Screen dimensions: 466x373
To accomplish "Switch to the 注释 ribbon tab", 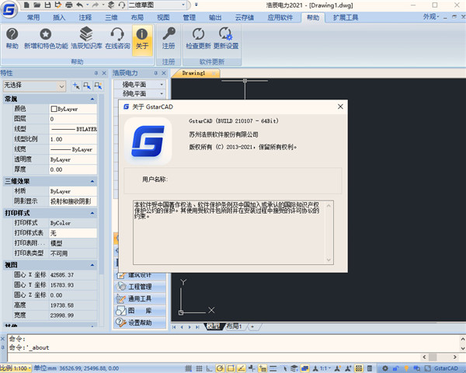I will coord(85,18).
